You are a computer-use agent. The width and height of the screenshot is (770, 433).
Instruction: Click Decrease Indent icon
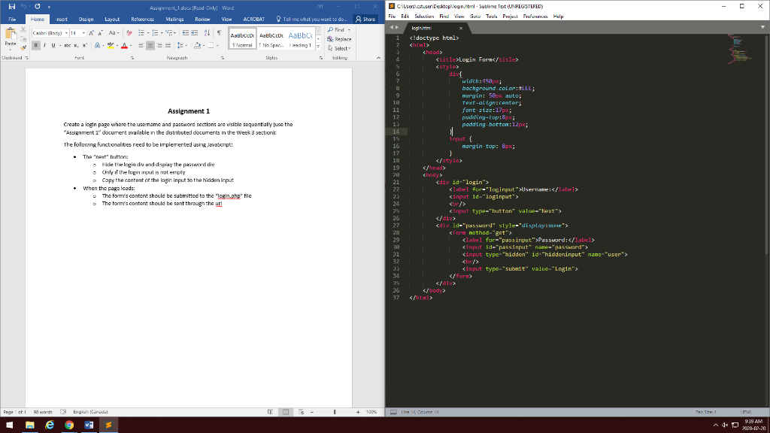[185, 33]
